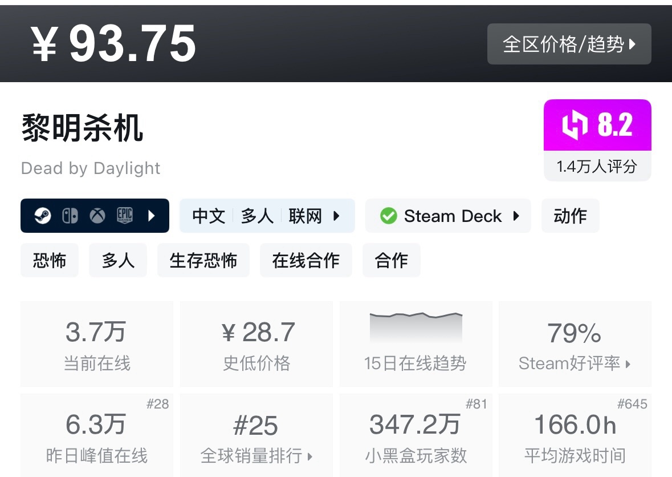The height and width of the screenshot is (477, 672).
Task: Open 全球销量排行 #25 ranking
Action: point(256,435)
